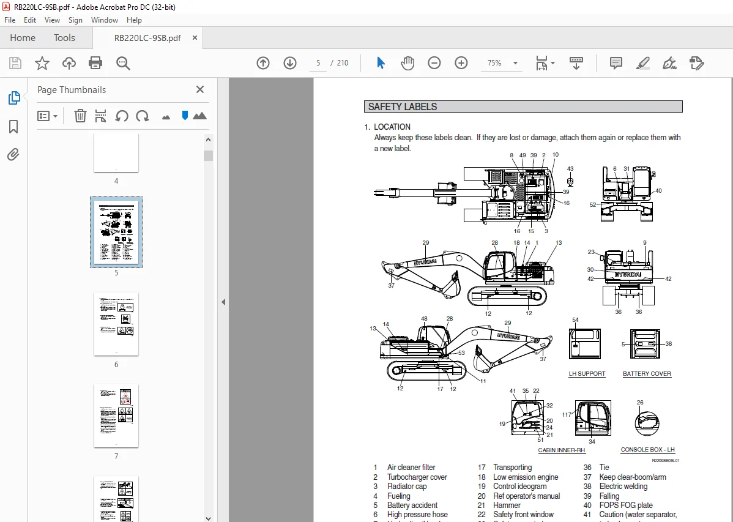Select the Highlight text pen tool
Screen dimensions: 733x522
coord(643,63)
